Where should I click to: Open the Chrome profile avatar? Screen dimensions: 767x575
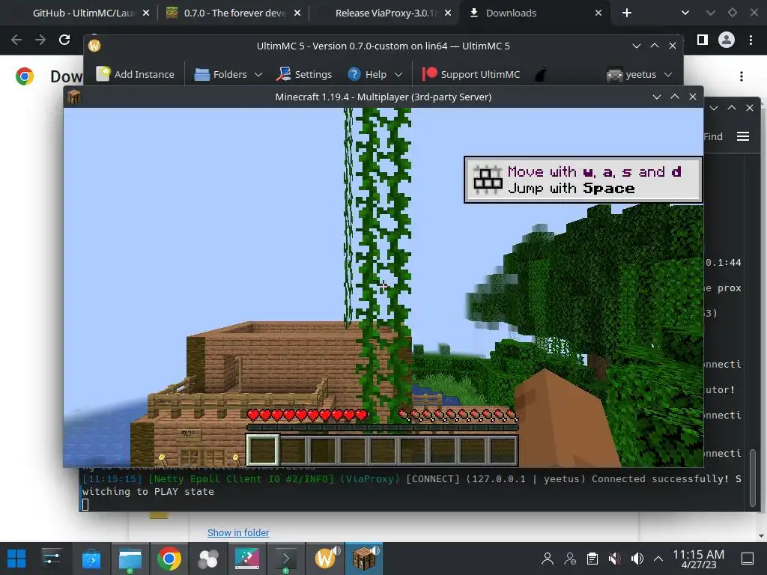(x=727, y=40)
